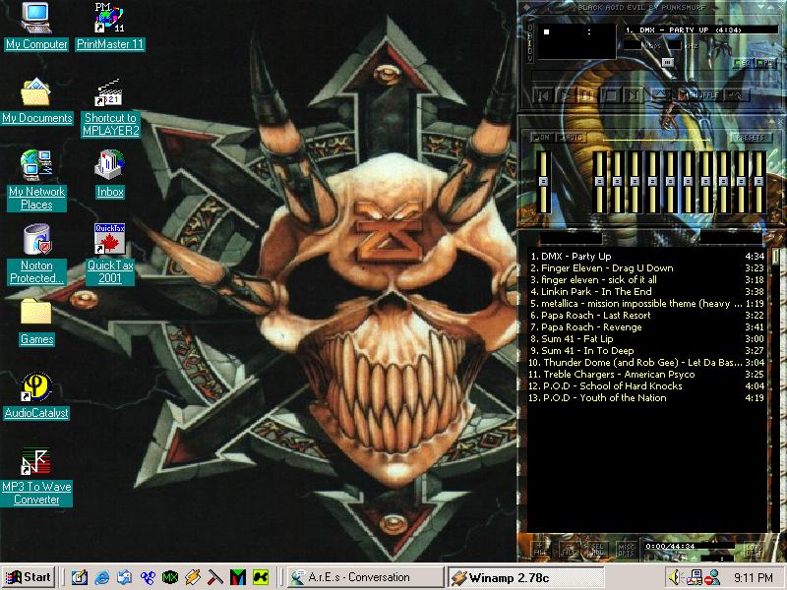The width and height of the screenshot is (787, 590).
Task: Click the first equalizer band slider handle
Action: [x=599, y=181]
